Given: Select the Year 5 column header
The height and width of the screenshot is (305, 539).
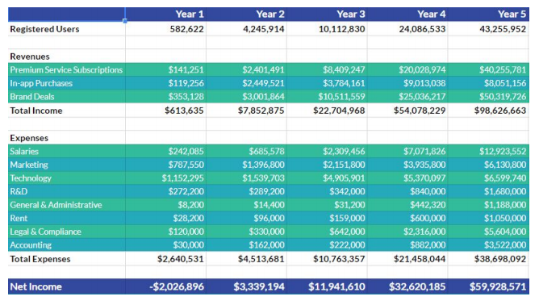Looking at the screenshot, I should click(x=488, y=14).
